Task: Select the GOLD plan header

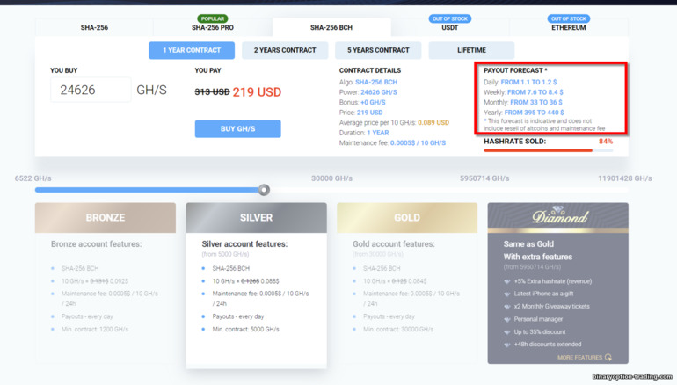Action: [x=407, y=218]
